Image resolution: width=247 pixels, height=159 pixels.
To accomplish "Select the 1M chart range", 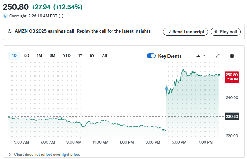I will (x=39, y=56).
